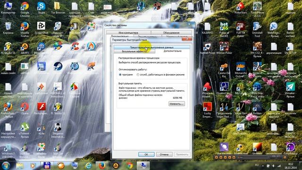This screenshot has height=170, width=302.
Task: Select "программ" optimization radio button
Action: click(120, 75)
